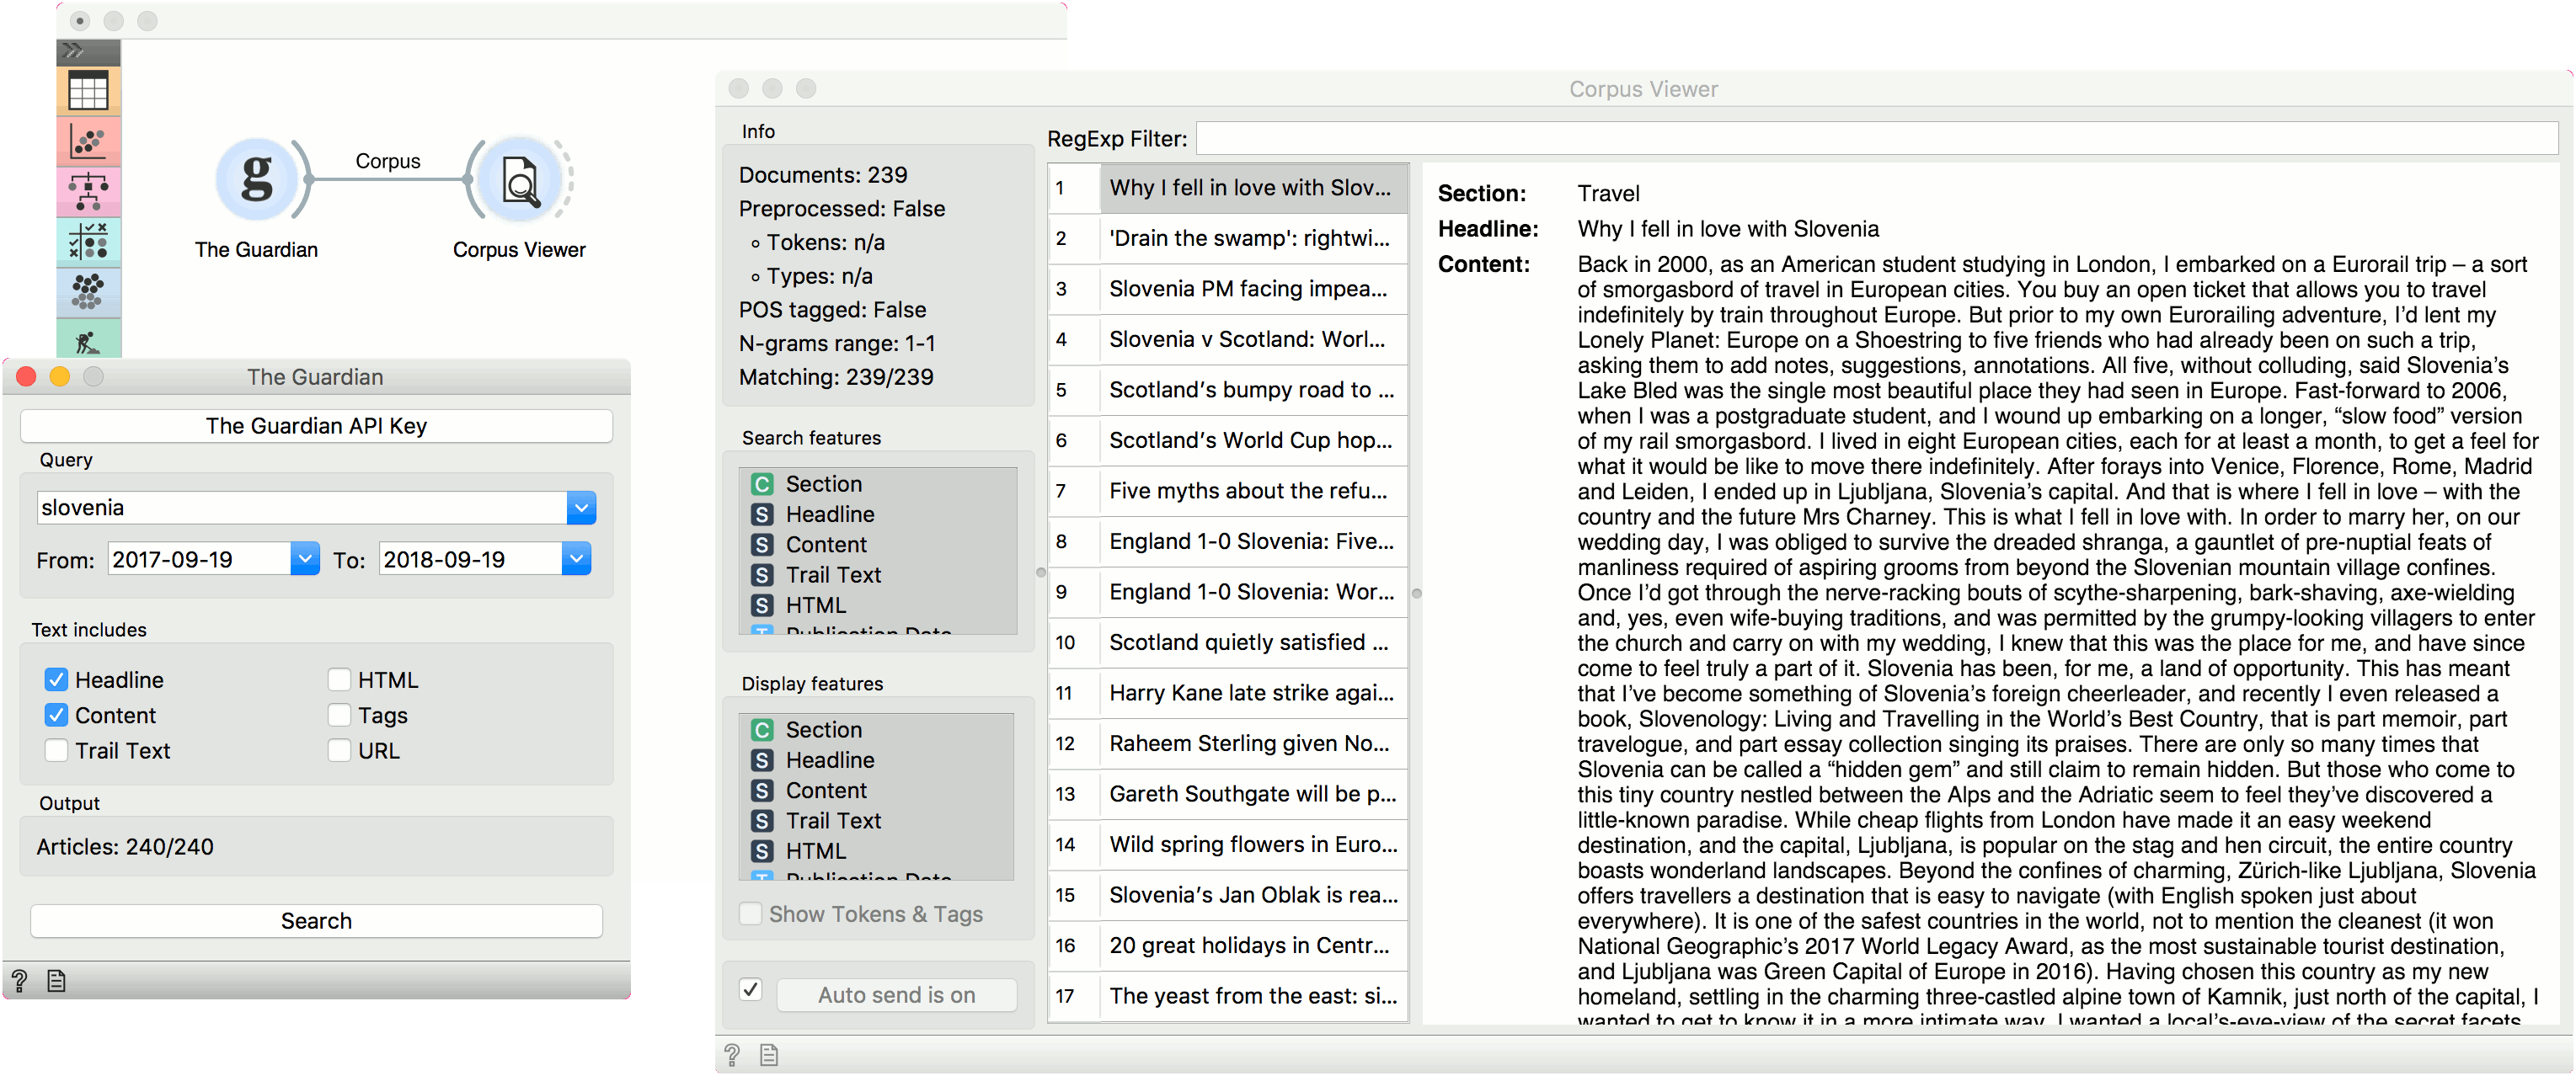Select the Evaluate category icon in sidebar
The height and width of the screenshot is (1076, 2576).
pos(88,242)
